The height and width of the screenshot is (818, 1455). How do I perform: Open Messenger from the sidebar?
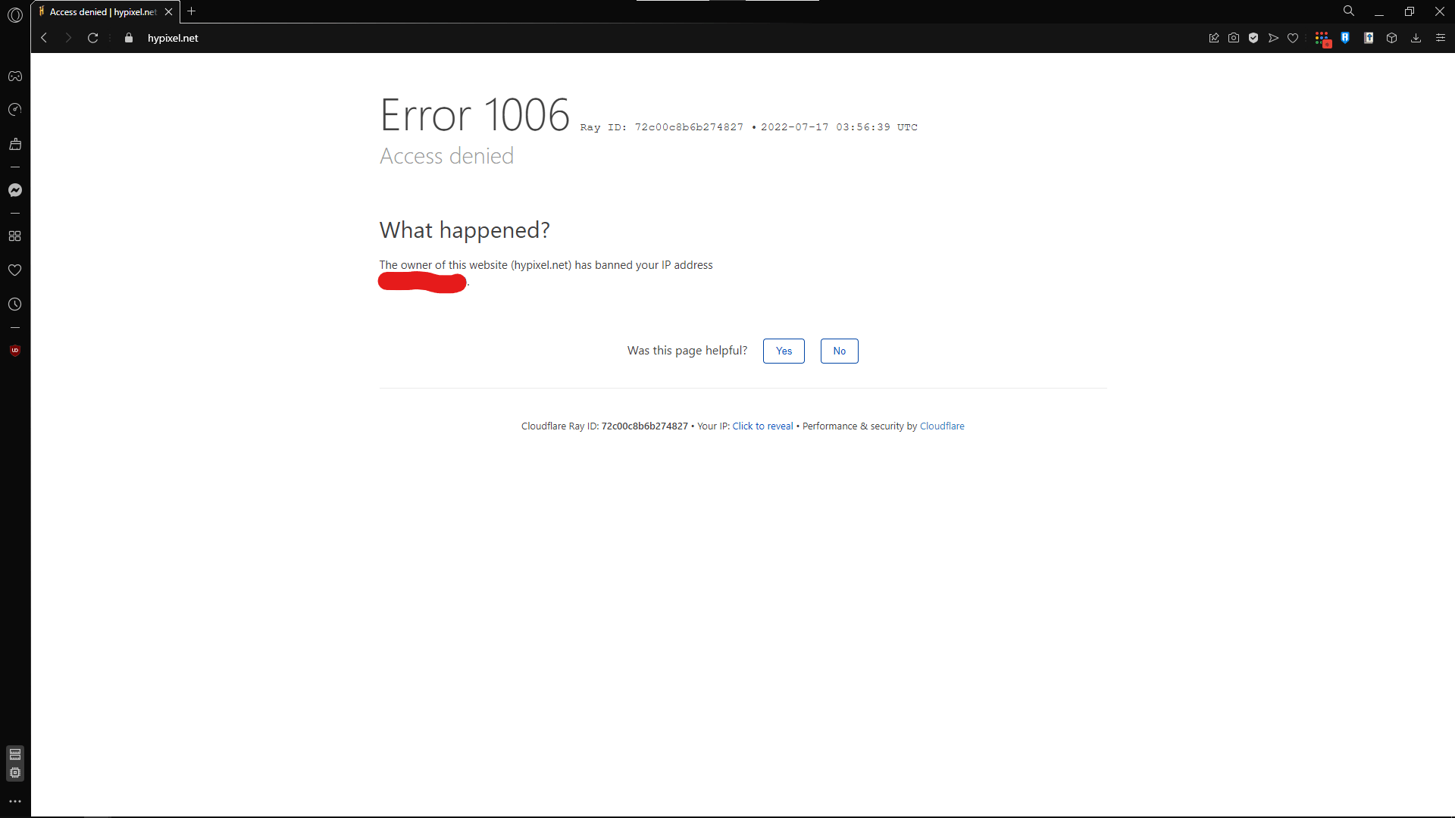click(15, 190)
